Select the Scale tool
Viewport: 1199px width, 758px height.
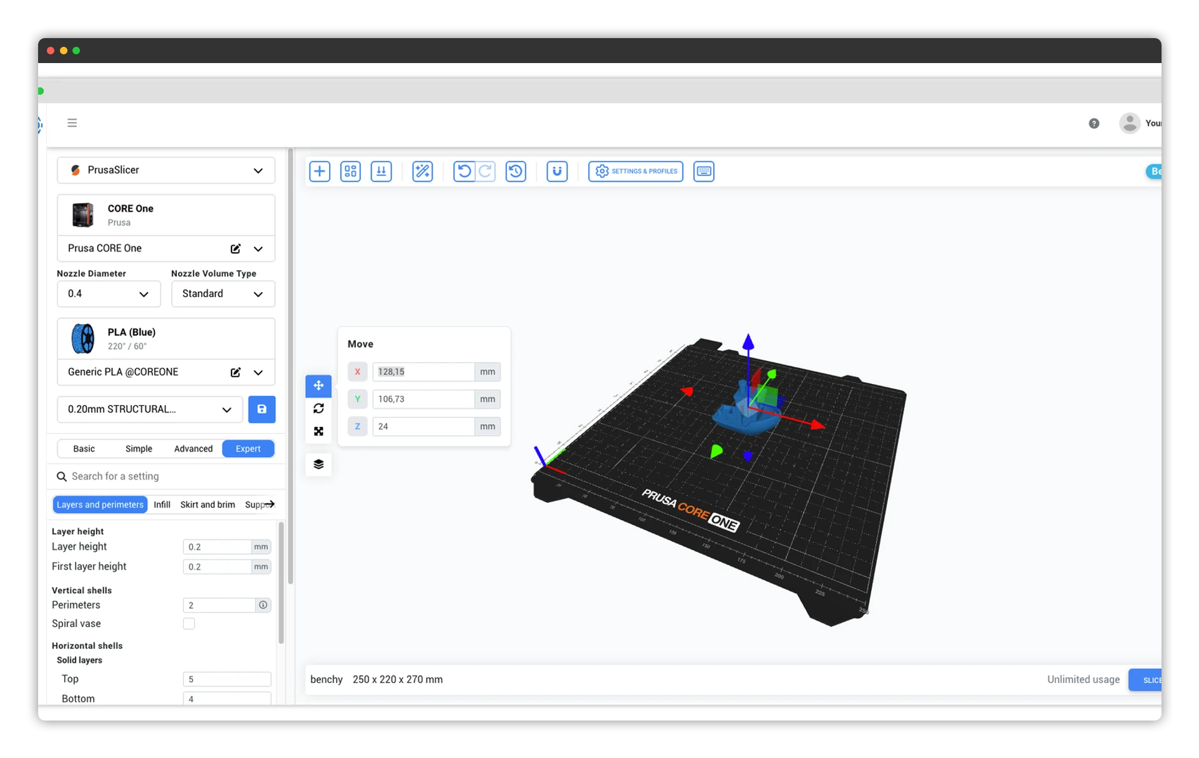click(x=318, y=431)
